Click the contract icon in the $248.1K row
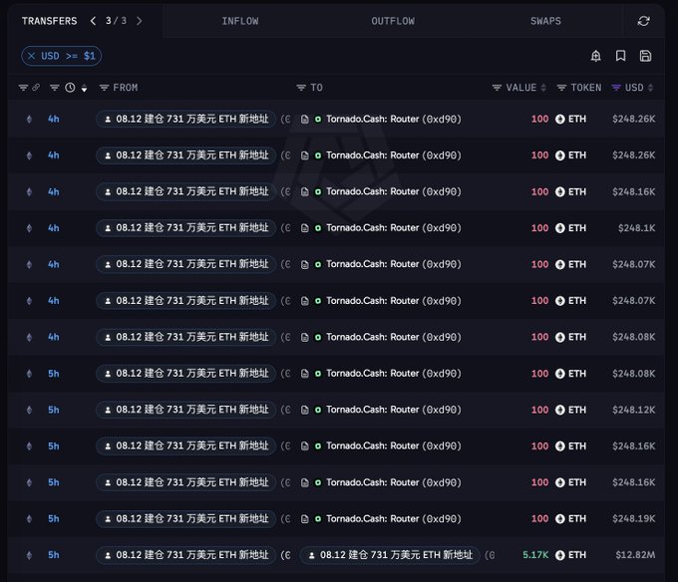This screenshot has height=582, width=678. [x=305, y=228]
